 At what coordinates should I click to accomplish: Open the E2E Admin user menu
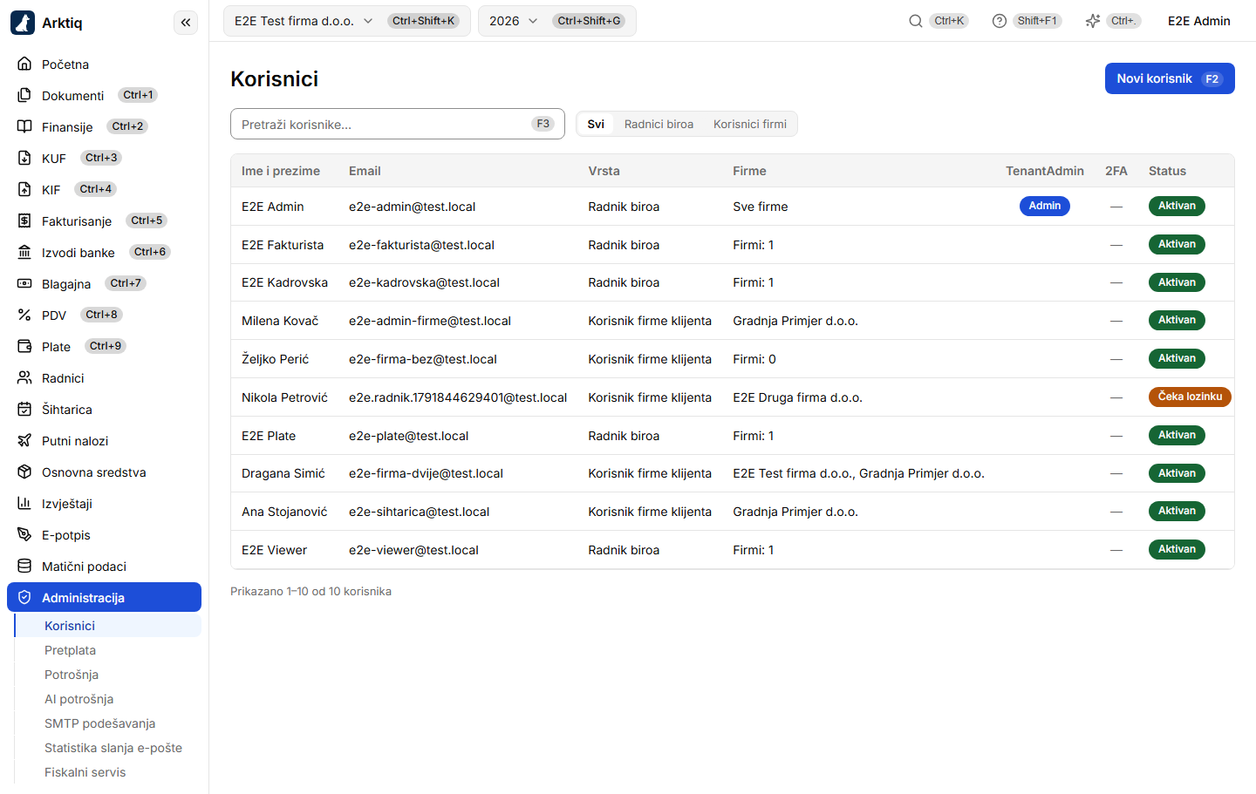click(x=1199, y=21)
